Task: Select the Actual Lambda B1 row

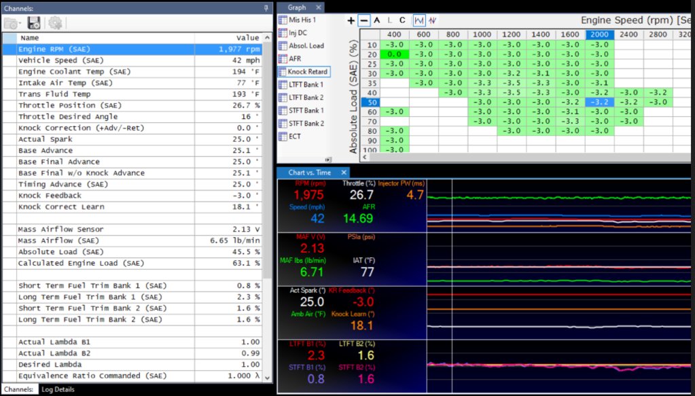Action: pos(132,342)
